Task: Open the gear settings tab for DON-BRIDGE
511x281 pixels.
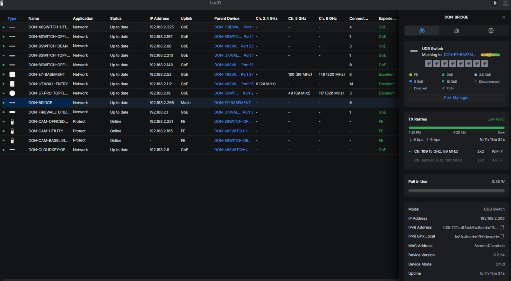Action: tap(491, 31)
